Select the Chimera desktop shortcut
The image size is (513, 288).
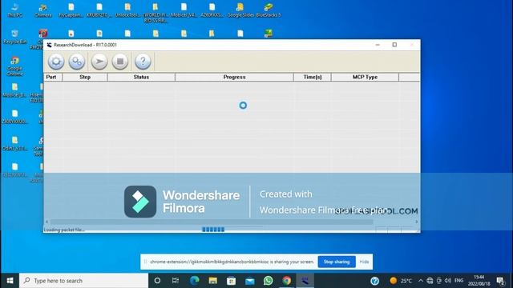(x=42, y=10)
